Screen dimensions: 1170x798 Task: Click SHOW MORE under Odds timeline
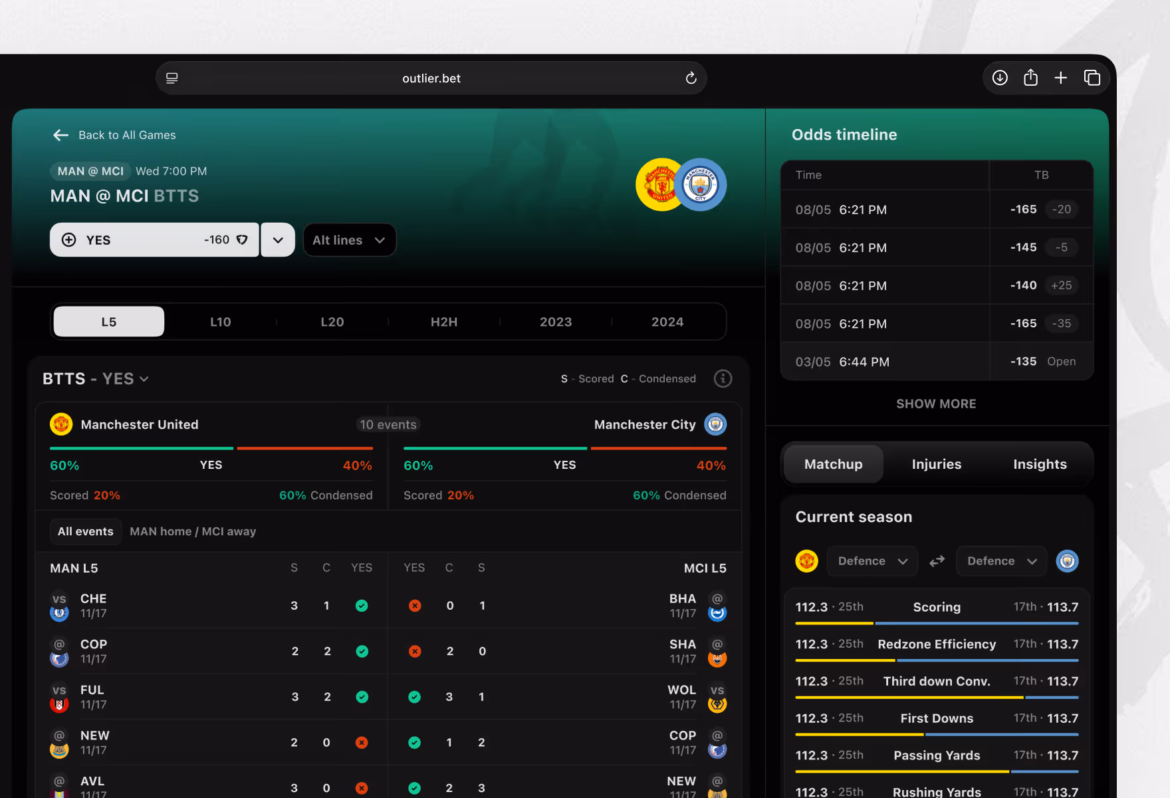click(936, 404)
